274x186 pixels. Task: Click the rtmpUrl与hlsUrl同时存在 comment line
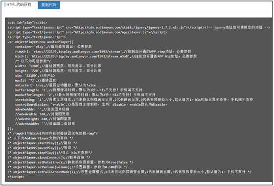53,133
